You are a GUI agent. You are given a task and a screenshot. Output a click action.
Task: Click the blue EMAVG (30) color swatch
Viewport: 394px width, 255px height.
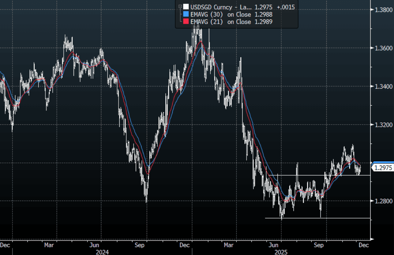click(x=186, y=14)
